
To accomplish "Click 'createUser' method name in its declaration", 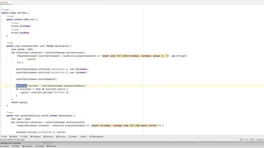I will click(26, 46).
